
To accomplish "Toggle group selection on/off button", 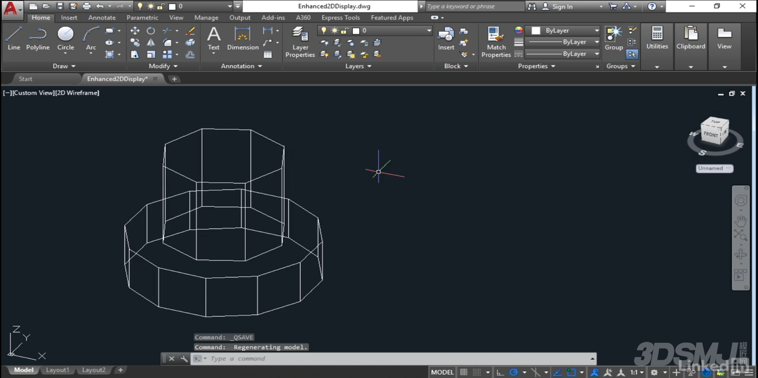I will click(632, 54).
